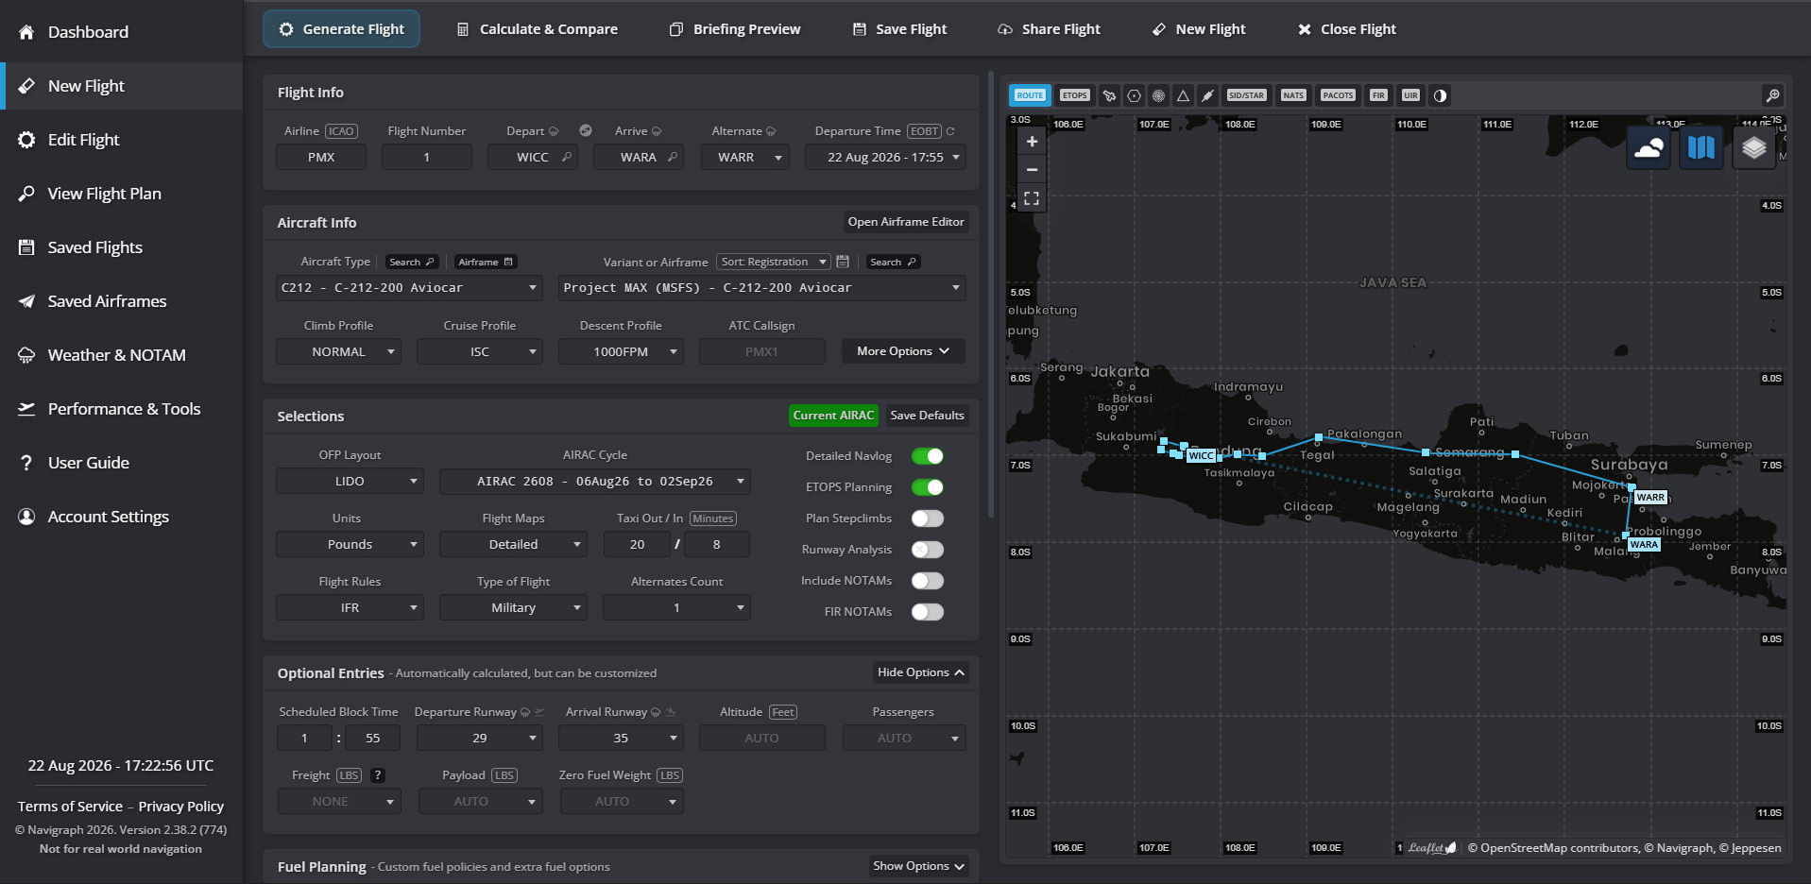
Task: Open Airframe Editor button
Action: pyautogui.click(x=906, y=222)
